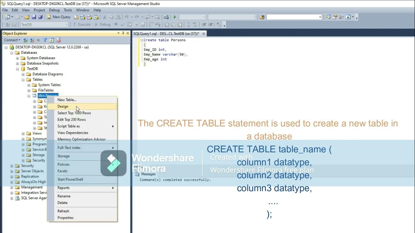This screenshot has height=233, width=415.
Task: Open the Solution Explorer toolbar icon
Action: (328, 17)
